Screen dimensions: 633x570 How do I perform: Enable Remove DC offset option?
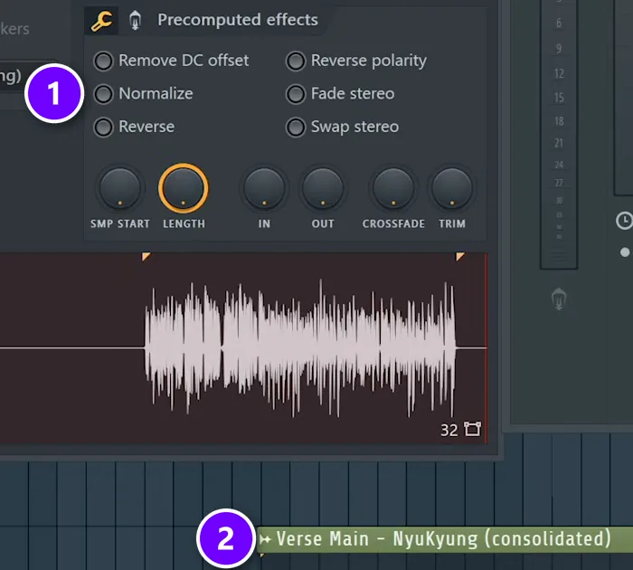click(103, 61)
